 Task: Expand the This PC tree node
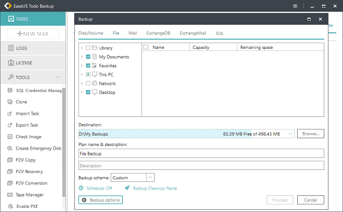(x=82, y=74)
